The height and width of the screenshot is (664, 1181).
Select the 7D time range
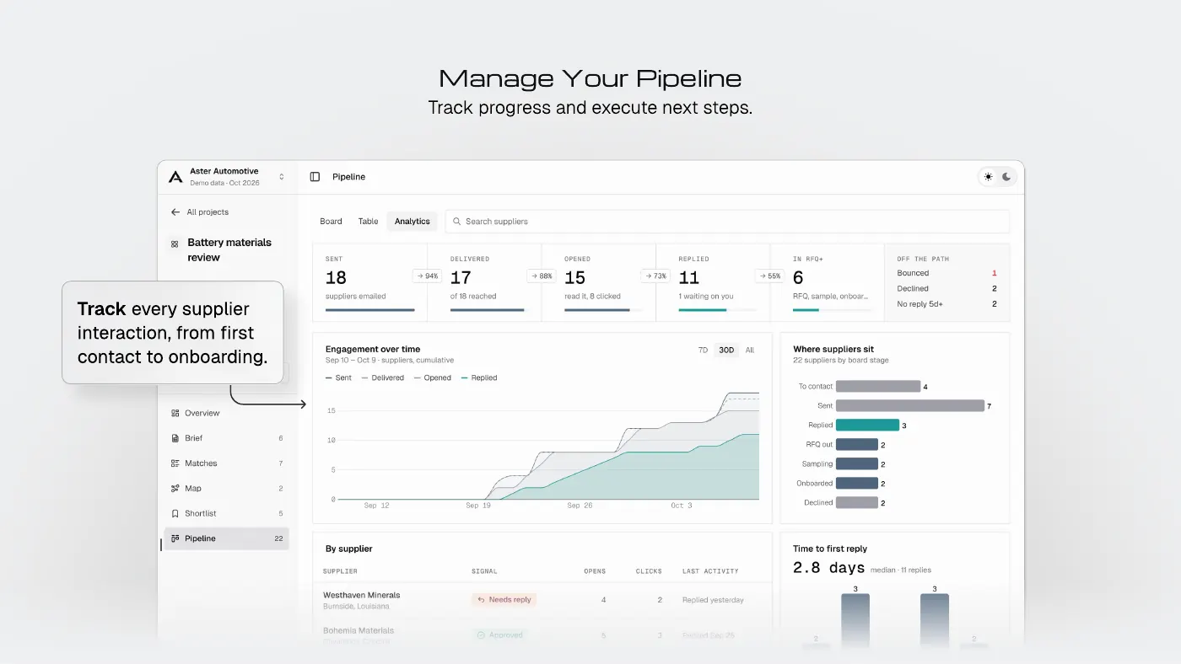(703, 351)
